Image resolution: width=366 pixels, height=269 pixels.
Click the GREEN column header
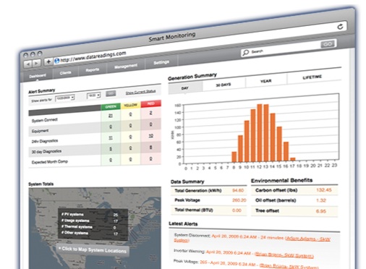pos(111,106)
